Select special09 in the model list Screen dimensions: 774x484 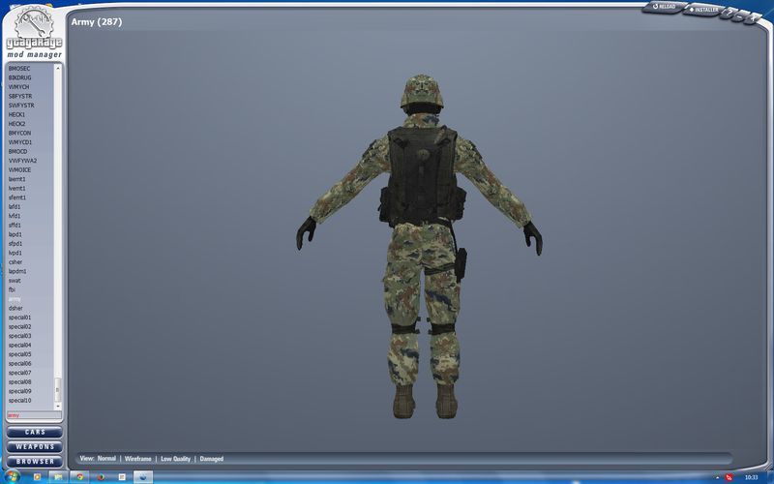click(19, 391)
